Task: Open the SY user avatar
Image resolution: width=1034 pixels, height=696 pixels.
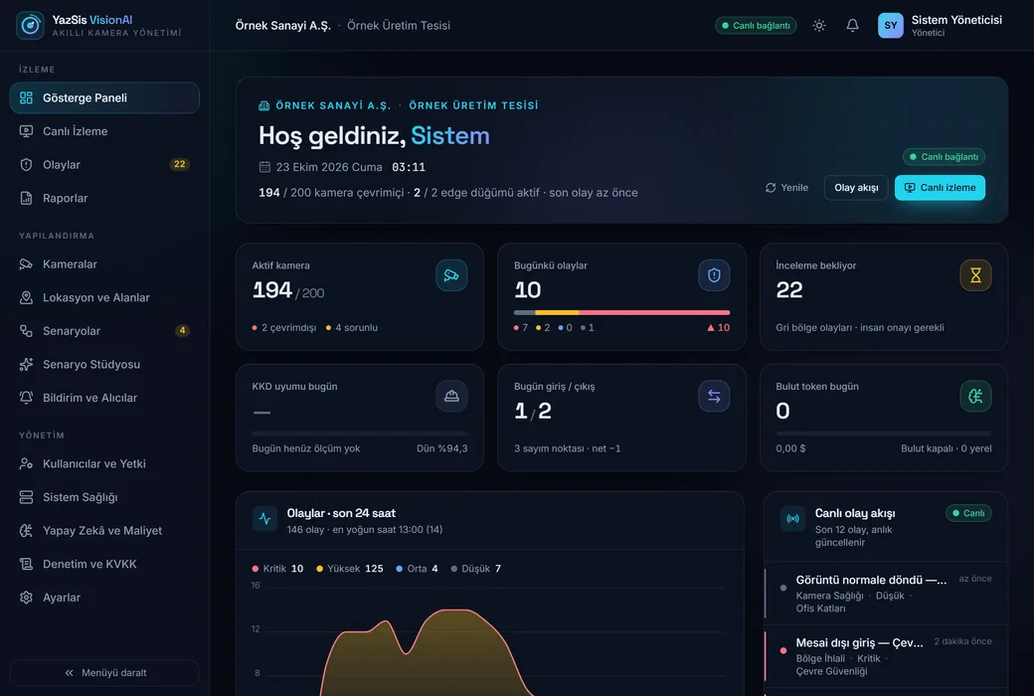Action: coord(890,25)
